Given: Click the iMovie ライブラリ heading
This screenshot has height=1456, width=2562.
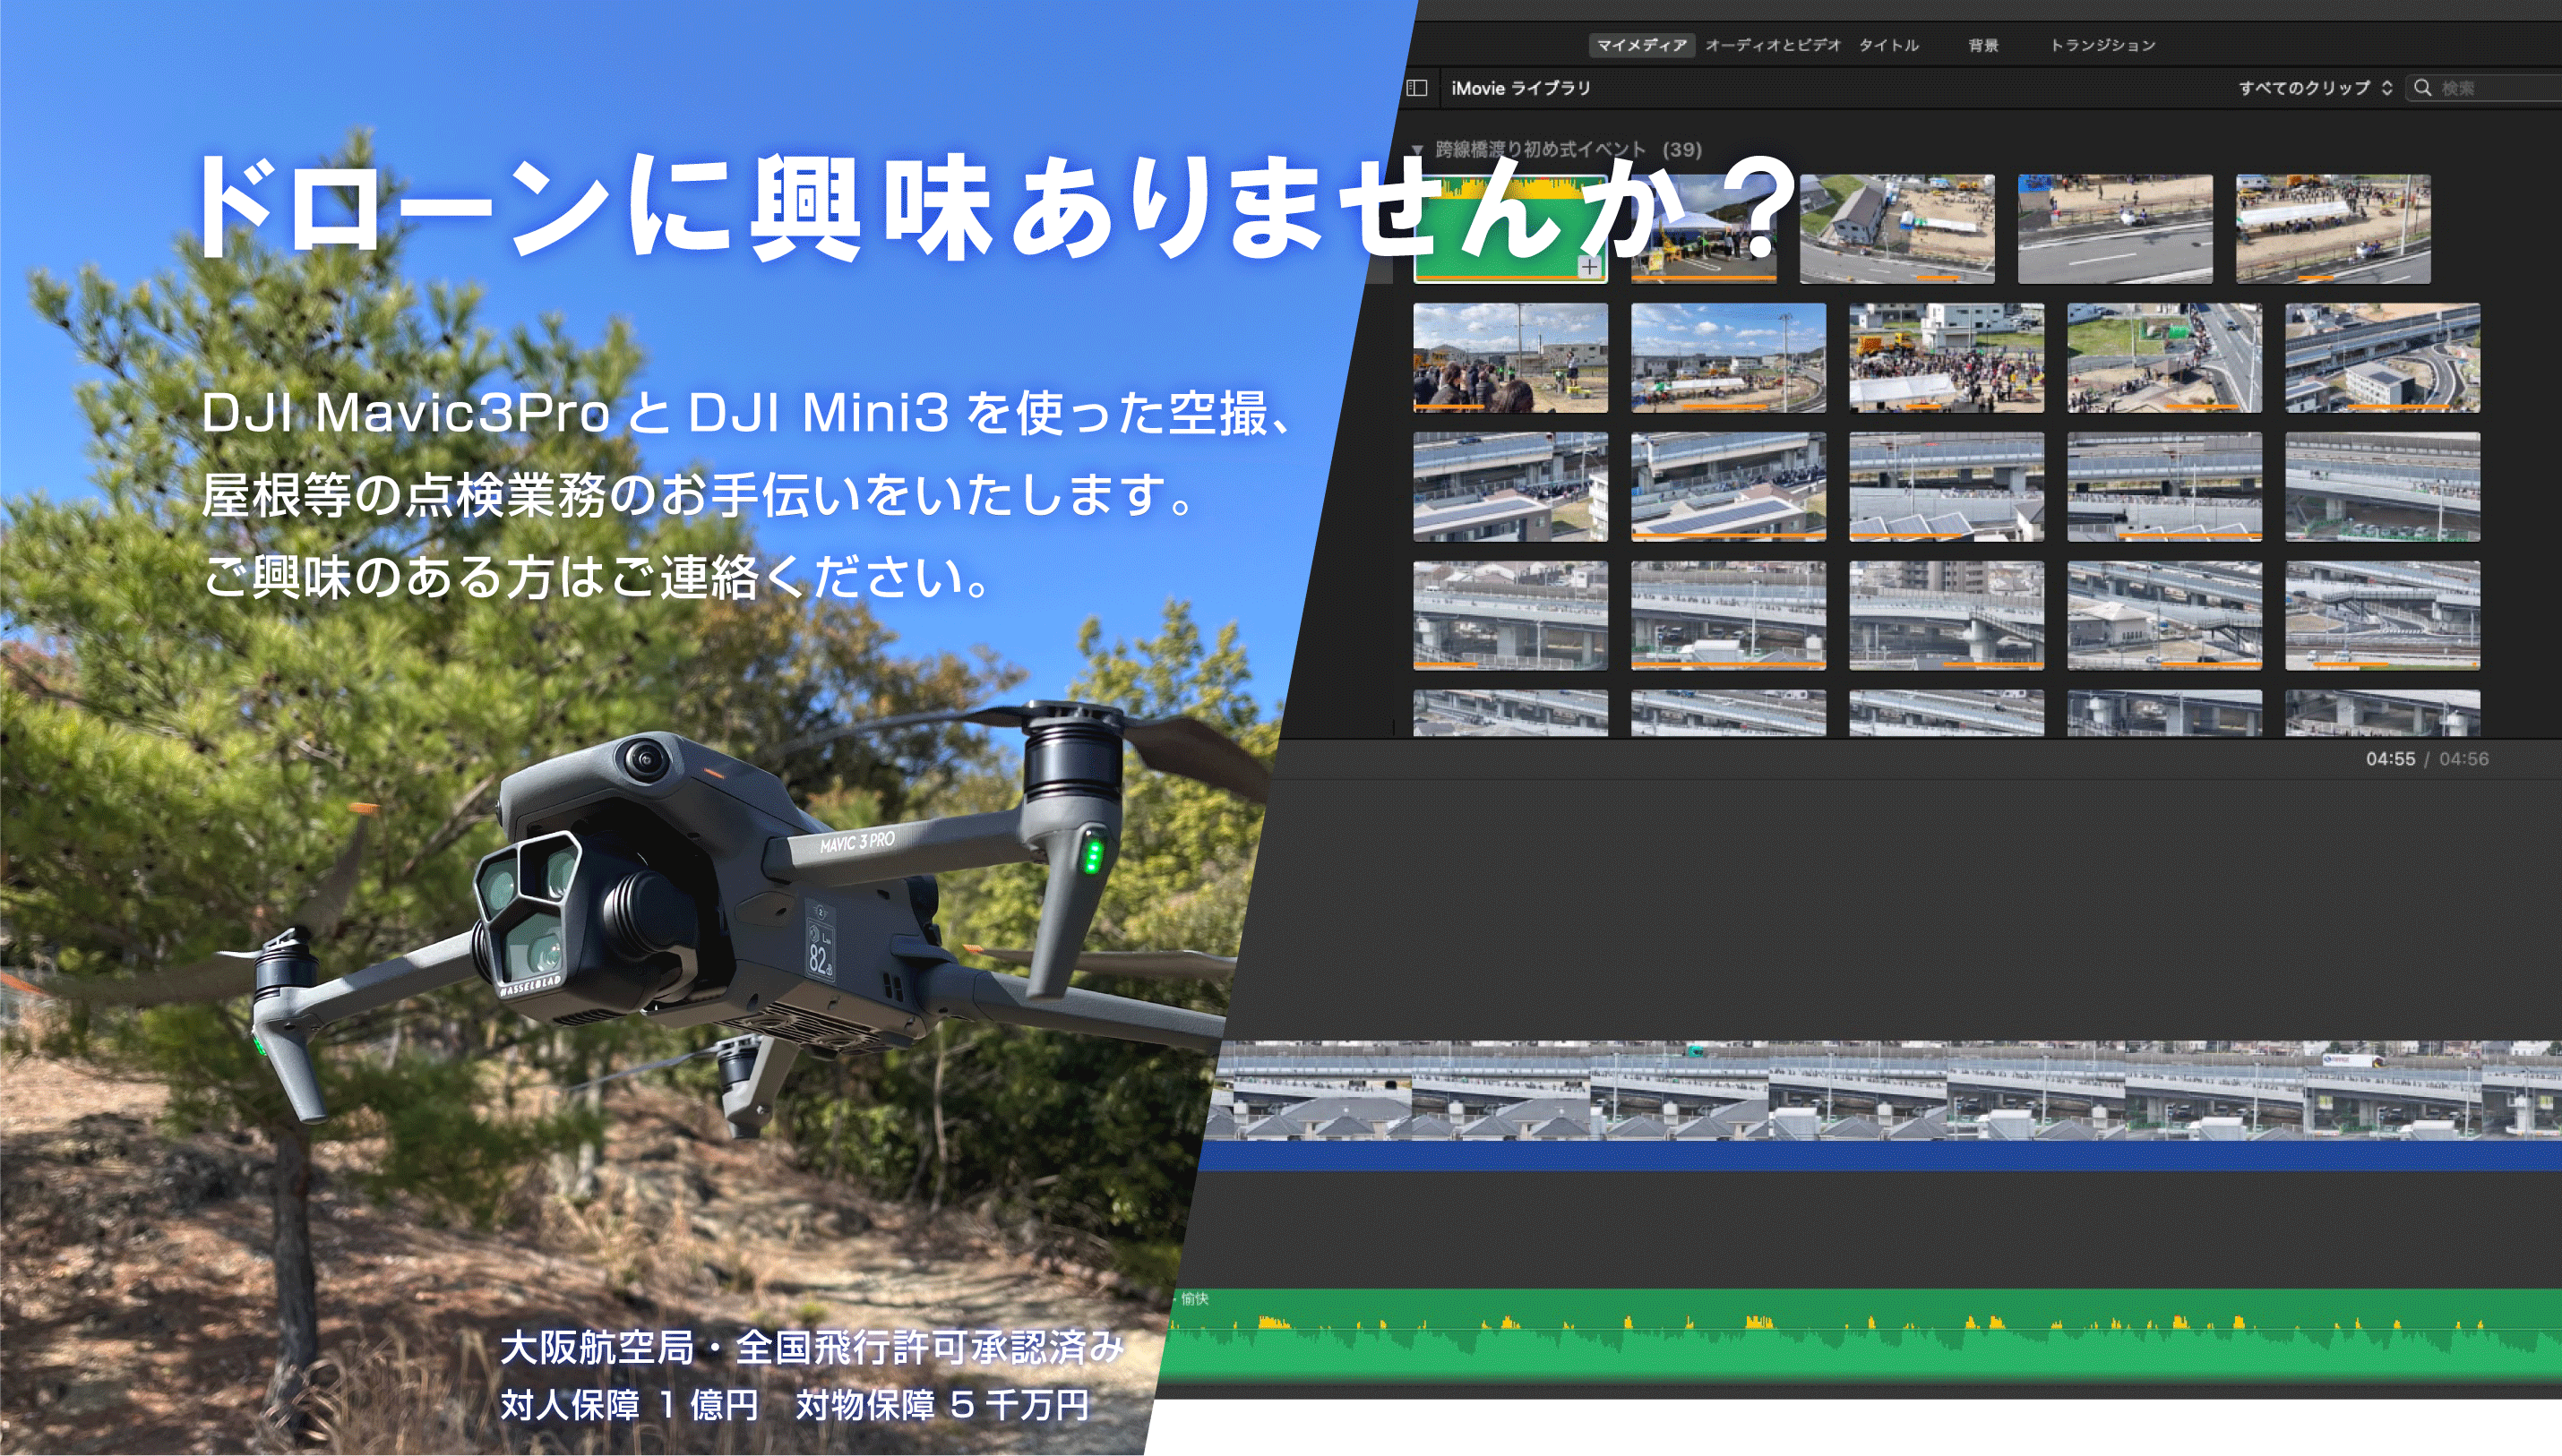Looking at the screenshot, I should coord(1520,88).
